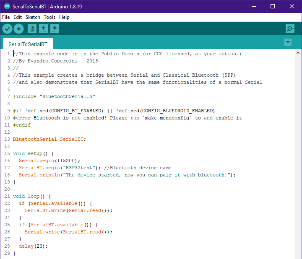
Task: Click Serial.write(SerialBT.read()) on line 26
Action: coord(68,232)
